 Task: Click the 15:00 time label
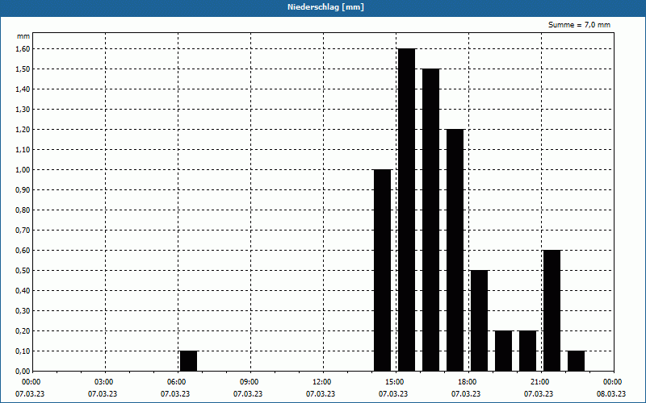pyautogui.click(x=394, y=382)
